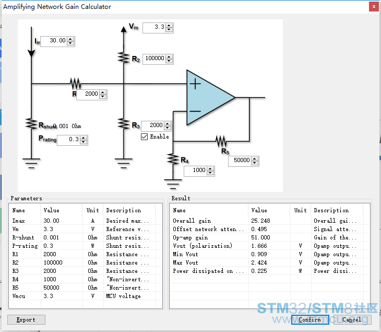Select the R-shunt parameter row
The width and height of the screenshot is (381, 332).
(x=86, y=237)
